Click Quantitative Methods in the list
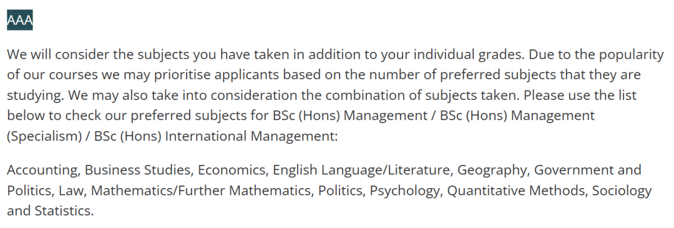The width and height of the screenshot is (674, 228). tap(517, 191)
